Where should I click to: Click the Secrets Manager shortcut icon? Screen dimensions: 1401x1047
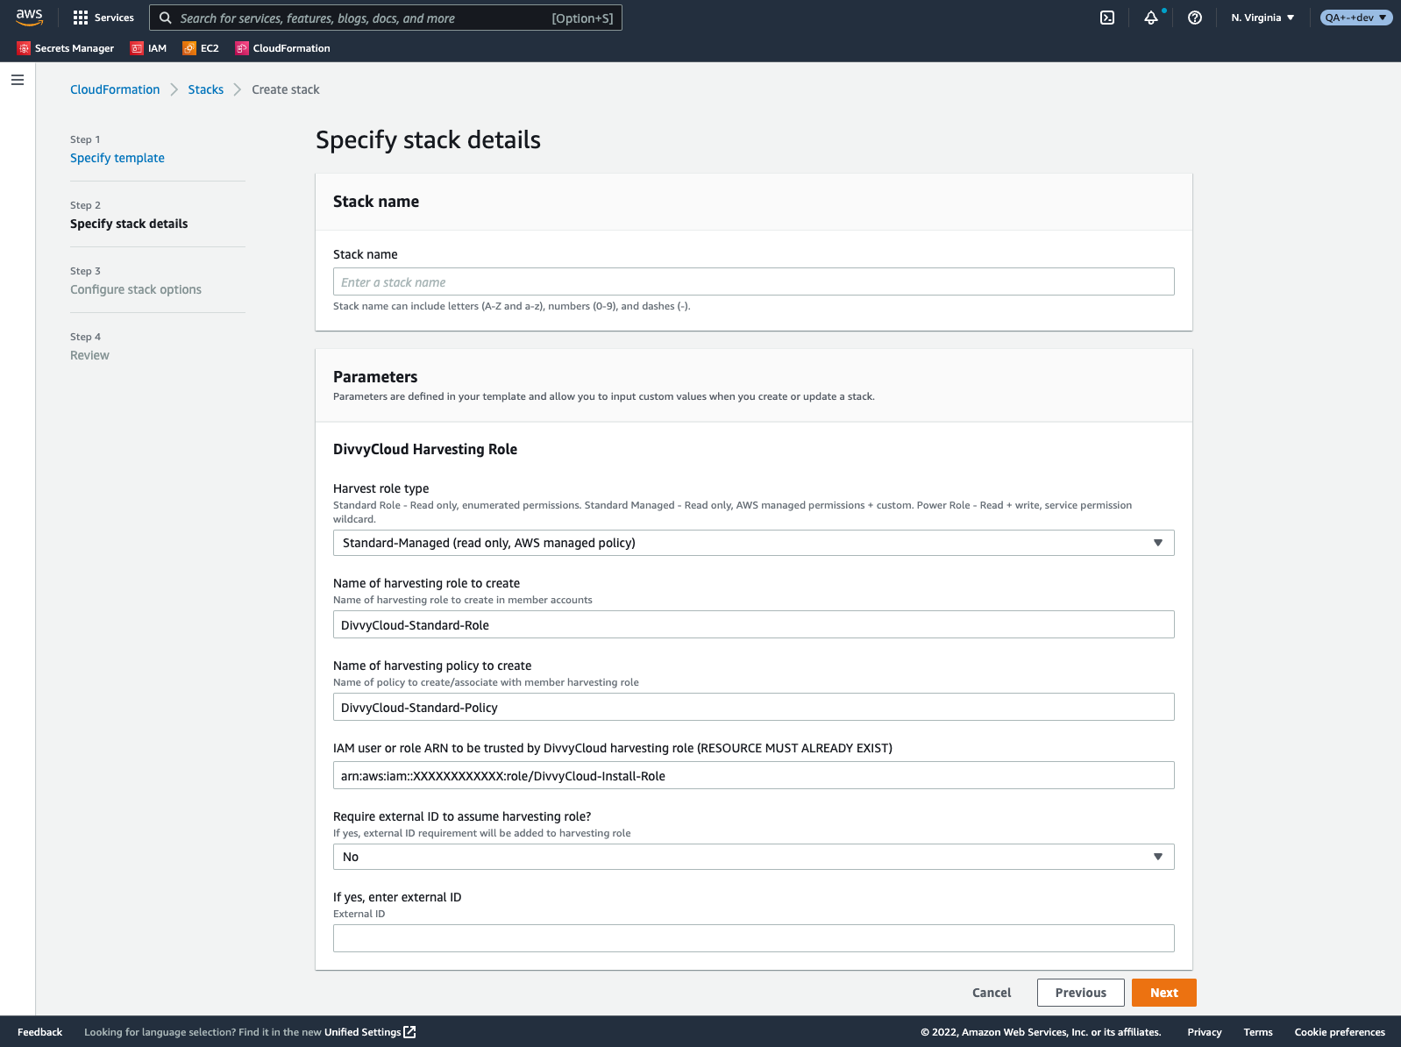(x=24, y=48)
